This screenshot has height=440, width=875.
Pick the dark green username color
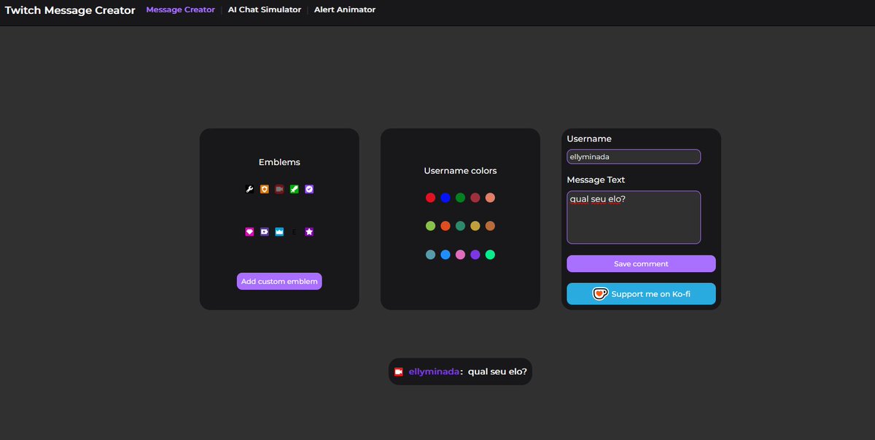pos(460,198)
